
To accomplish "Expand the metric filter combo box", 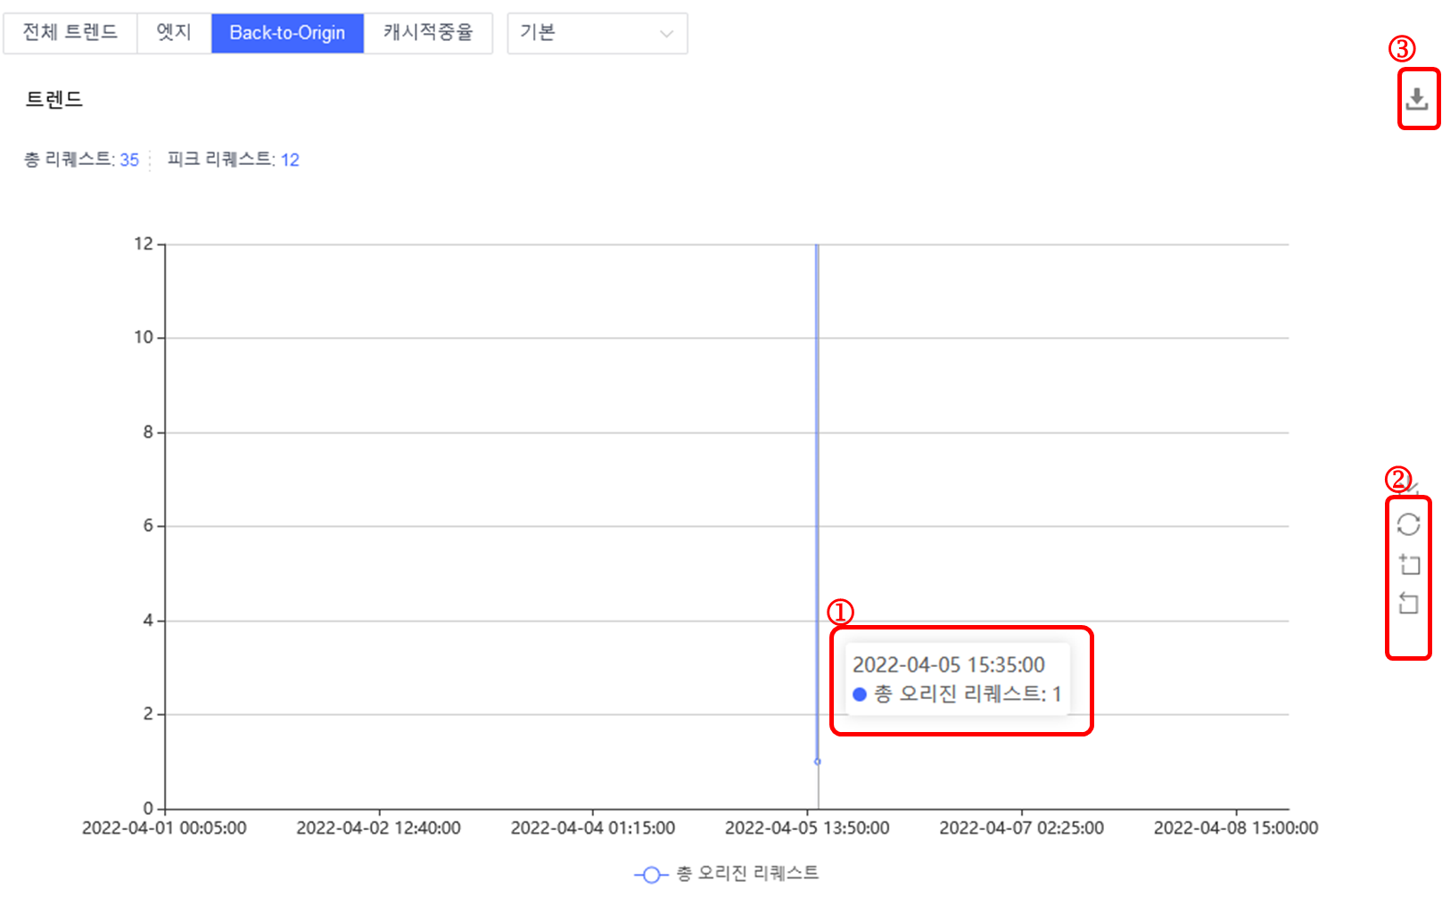I will point(597,33).
